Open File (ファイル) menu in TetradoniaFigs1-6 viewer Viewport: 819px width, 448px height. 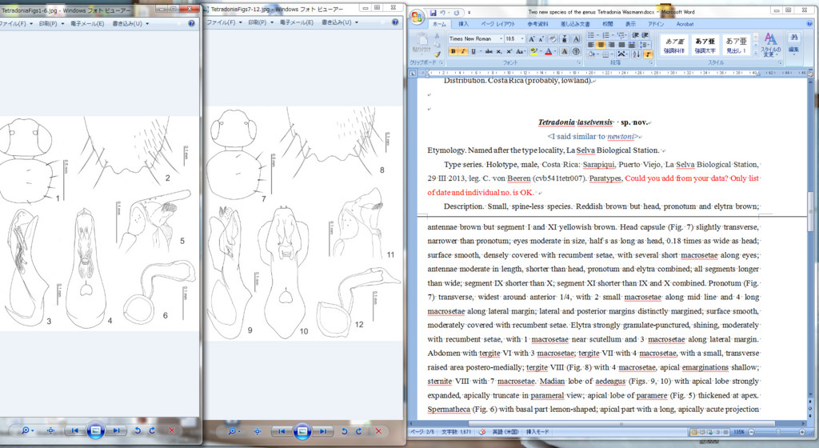(x=16, y=23)
